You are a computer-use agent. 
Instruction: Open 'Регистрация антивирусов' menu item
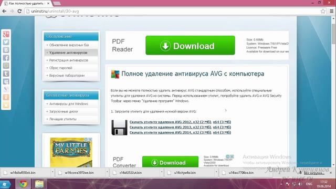pyautogui.click(x=69, y=60)
